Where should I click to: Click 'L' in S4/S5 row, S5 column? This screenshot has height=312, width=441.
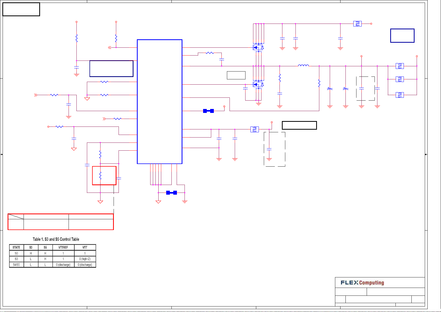(x=45, y=265)
